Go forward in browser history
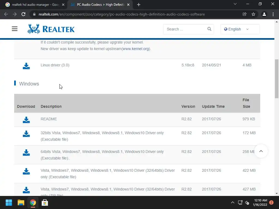 15,14
